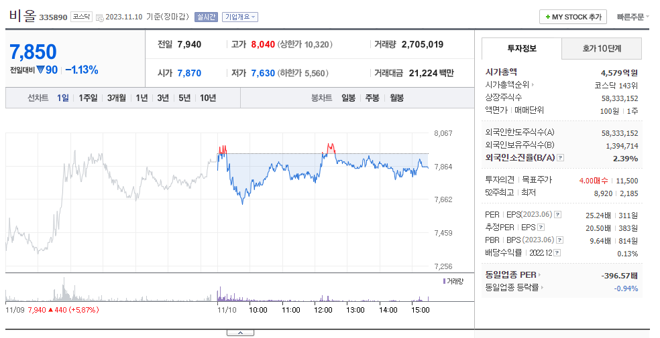The height and width of the screenshot is (338, 660).
Task: Click the 액면가 label
Action: (496, 110)
